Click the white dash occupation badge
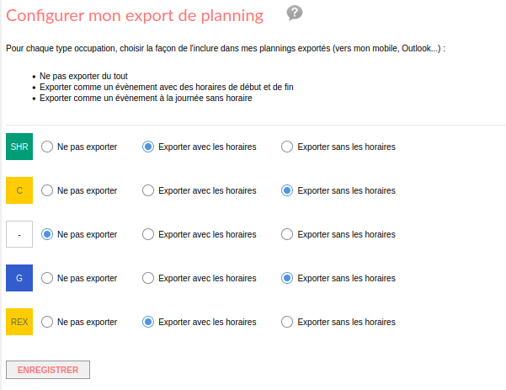Screen dimensions: 506x390 19,234
